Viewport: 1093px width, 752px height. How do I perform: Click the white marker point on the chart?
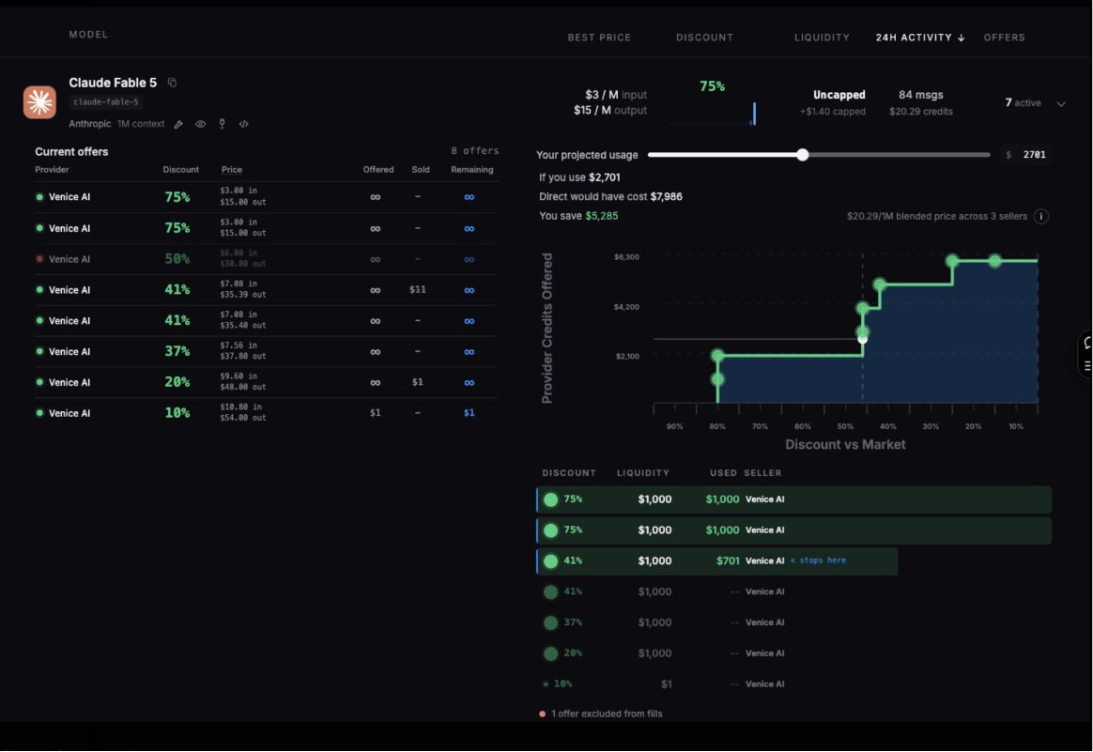pyautogui.click(x=862, y=340)
